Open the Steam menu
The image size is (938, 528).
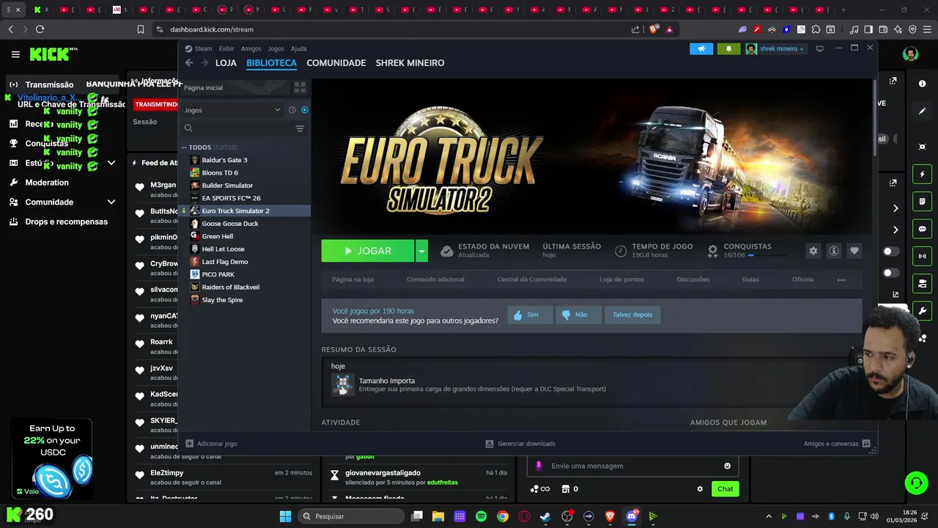click(x=203, y=48)
